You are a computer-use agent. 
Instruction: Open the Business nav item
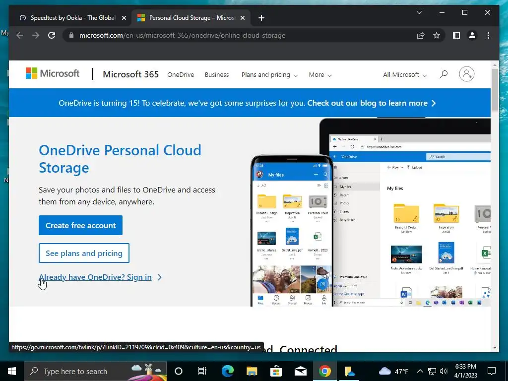[x=217, y=74]
